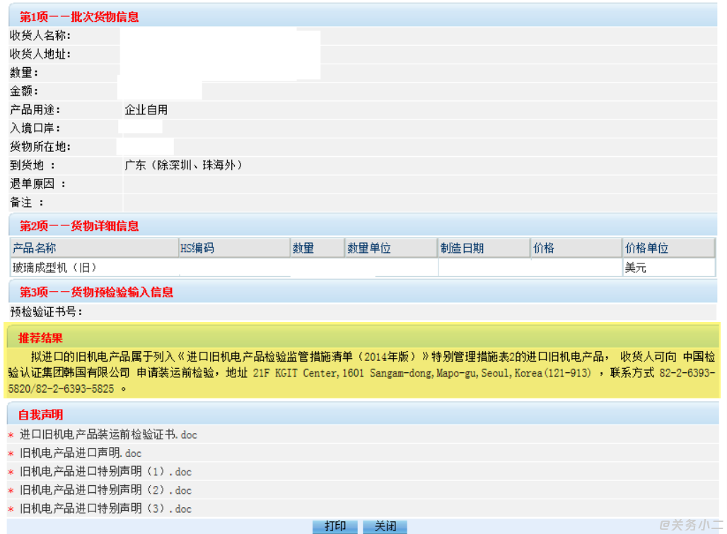
Task: Select the 美元 price unit cell
Action: (635, 268)
